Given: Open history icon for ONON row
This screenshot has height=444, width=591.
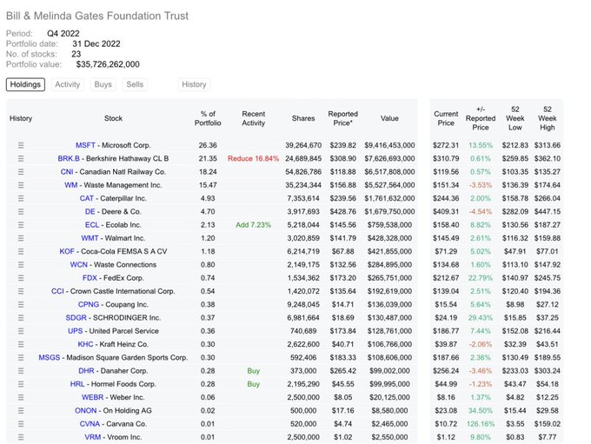Looking at the screenshot, I should pos(21,410).
